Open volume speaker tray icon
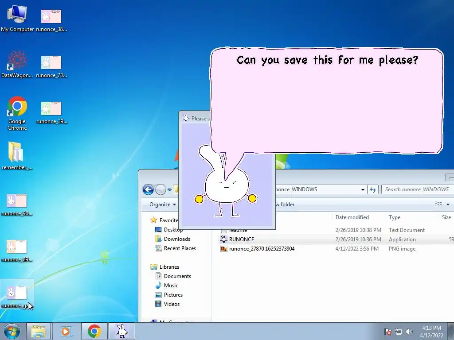Image resolution: width=454 pixels, height=340 pixels. coord(409,332)
